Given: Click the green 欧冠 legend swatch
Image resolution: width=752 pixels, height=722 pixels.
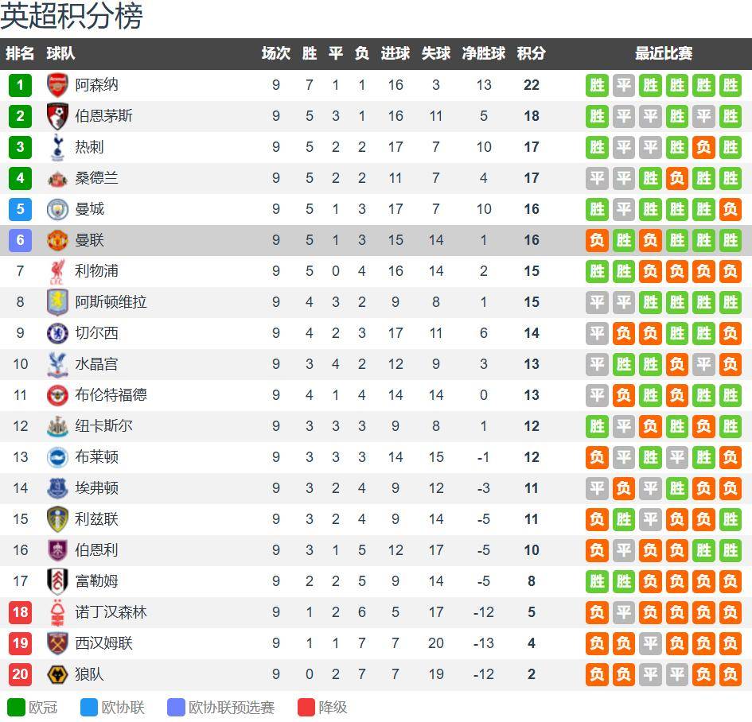Looking at the screenshot, I should point(16,707).
